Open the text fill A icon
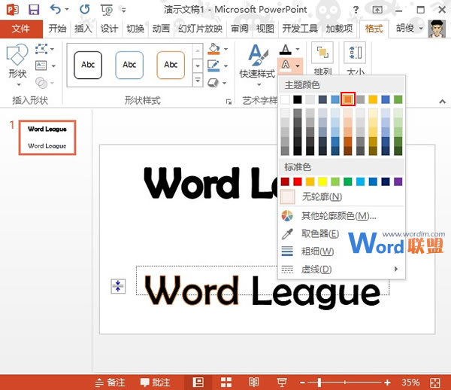 tap(286, 50)
